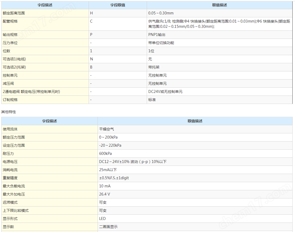Click the 字段取值 column header
This screenshot has height=232, width=295.
click(118, 5)
